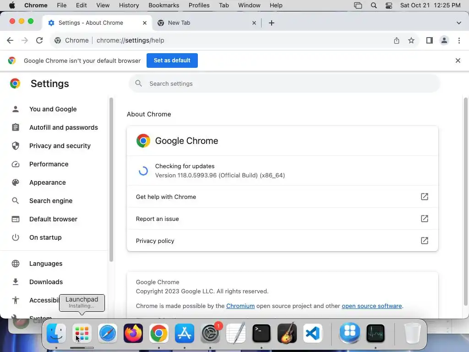The image size is (469, 352).
Task: Follow the Chromium link
Action: [240, 306]
